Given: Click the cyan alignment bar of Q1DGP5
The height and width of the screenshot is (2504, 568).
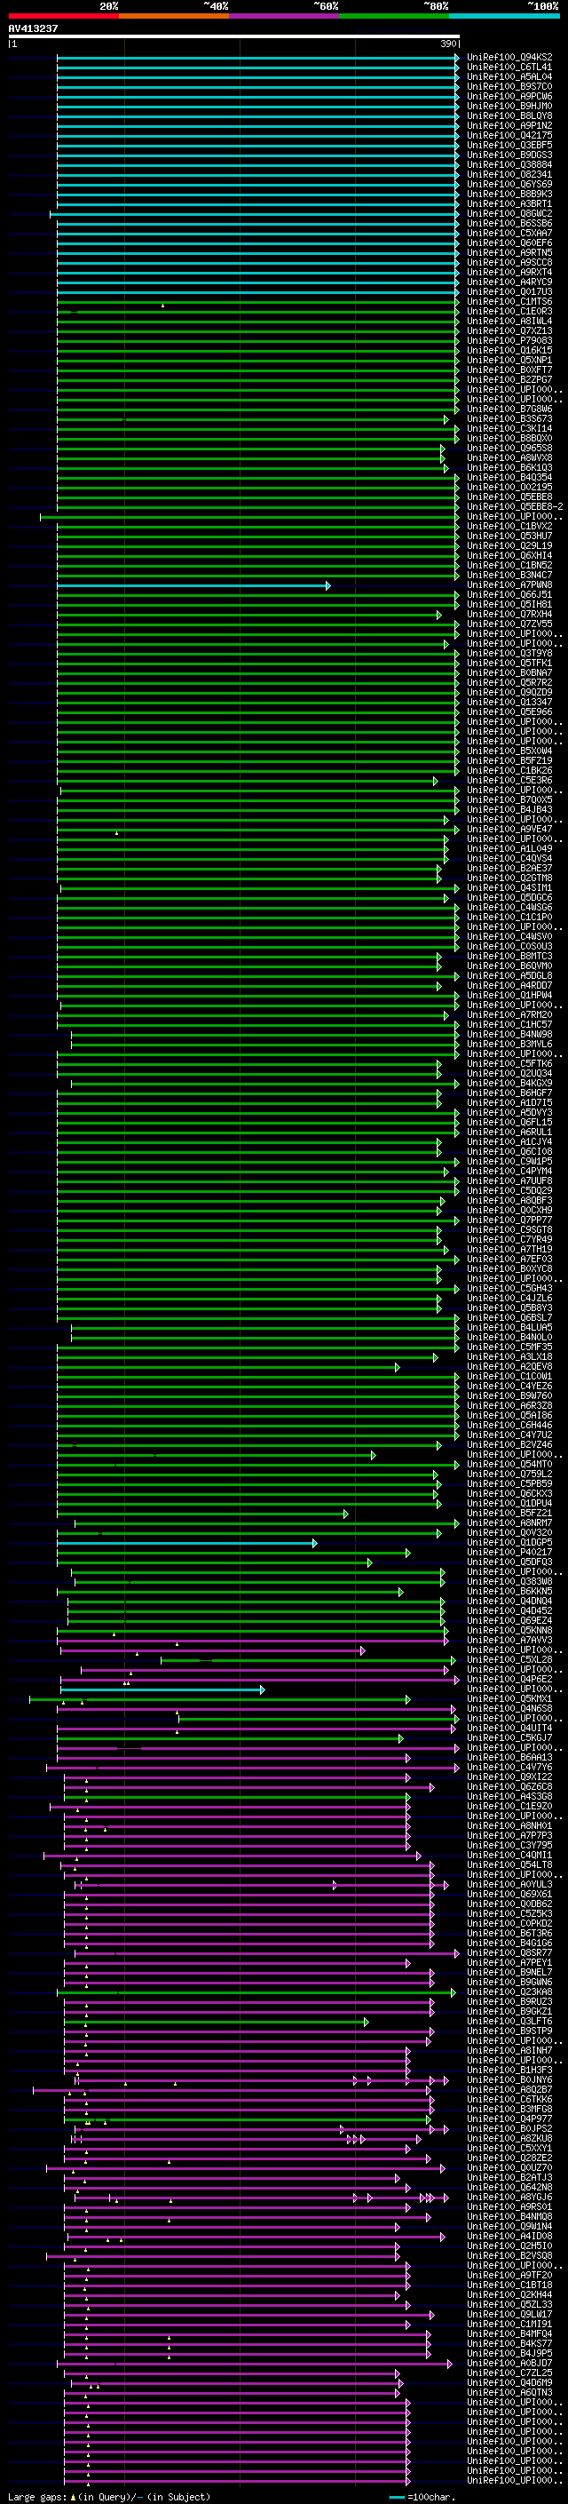Looking at the screenshot, I should (x=185, y=1543).
